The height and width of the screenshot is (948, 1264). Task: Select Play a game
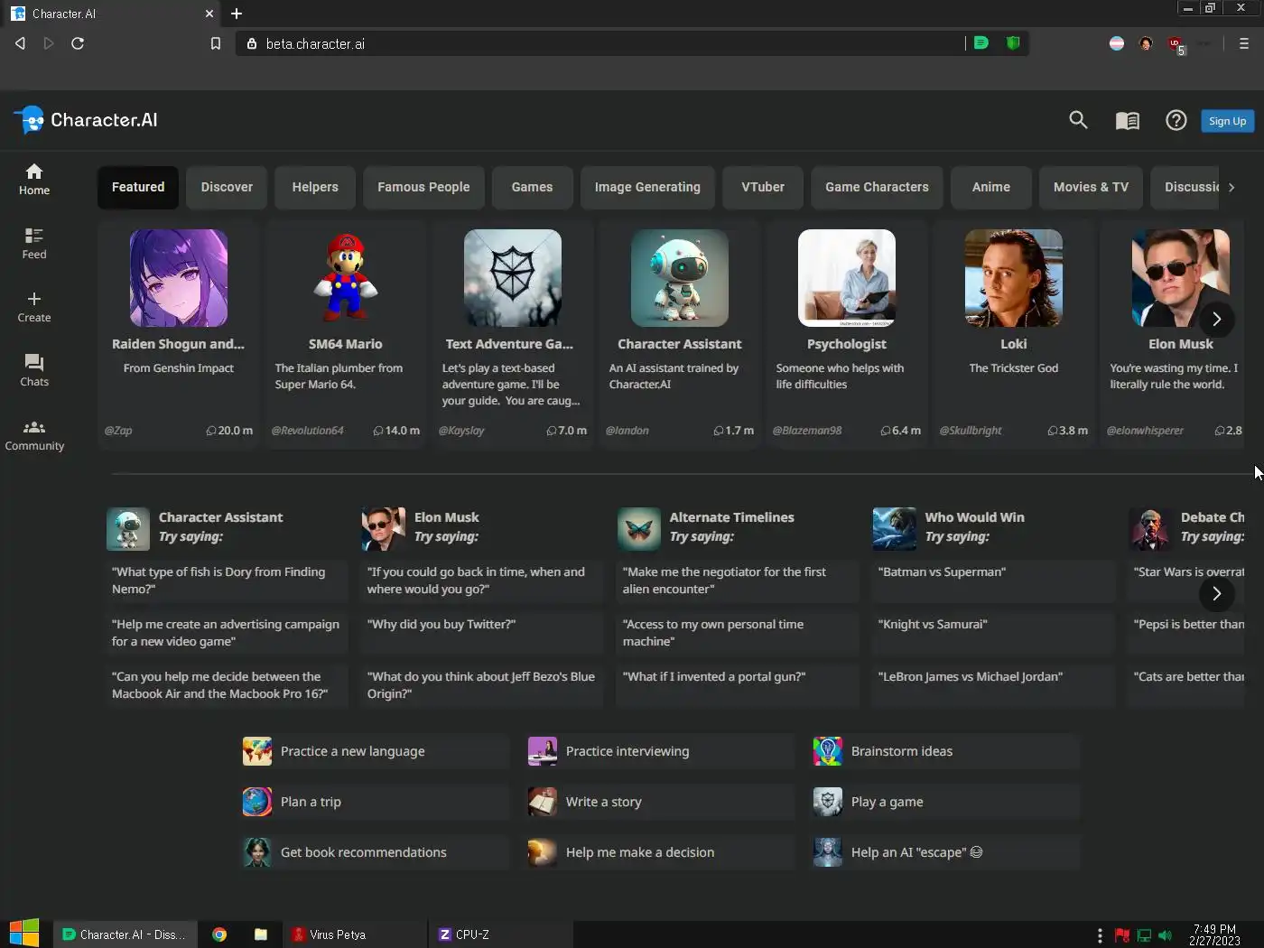[946, 802]
